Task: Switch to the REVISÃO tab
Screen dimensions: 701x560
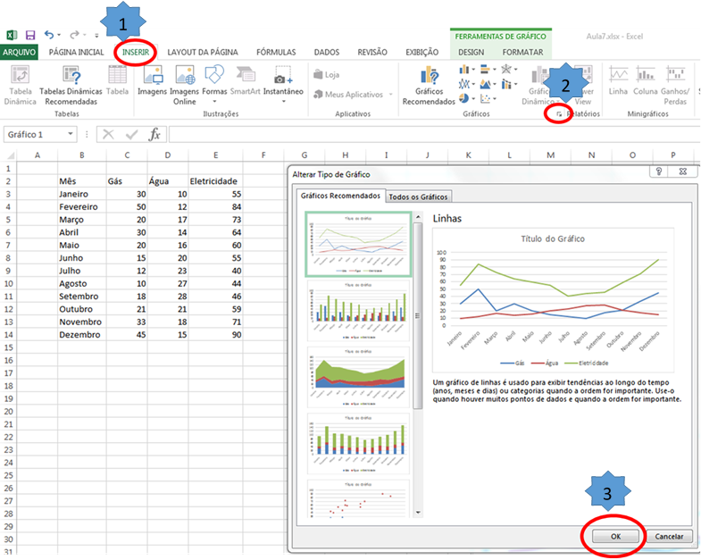Action: point(372,52)
